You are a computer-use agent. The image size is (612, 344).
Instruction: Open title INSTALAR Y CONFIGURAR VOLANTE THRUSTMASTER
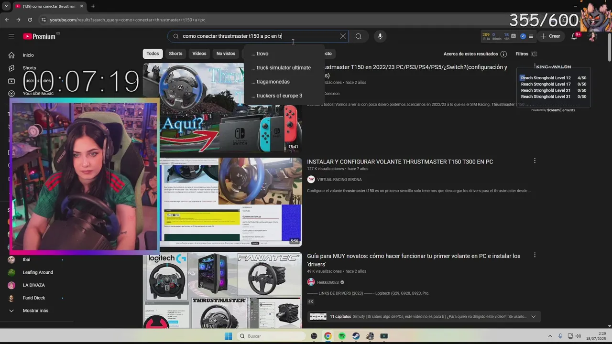pos(400,162)
